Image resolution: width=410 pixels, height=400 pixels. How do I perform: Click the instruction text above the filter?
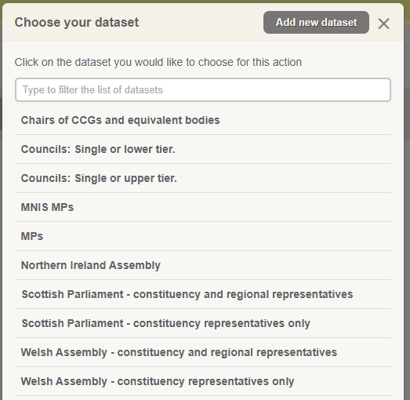158,62
